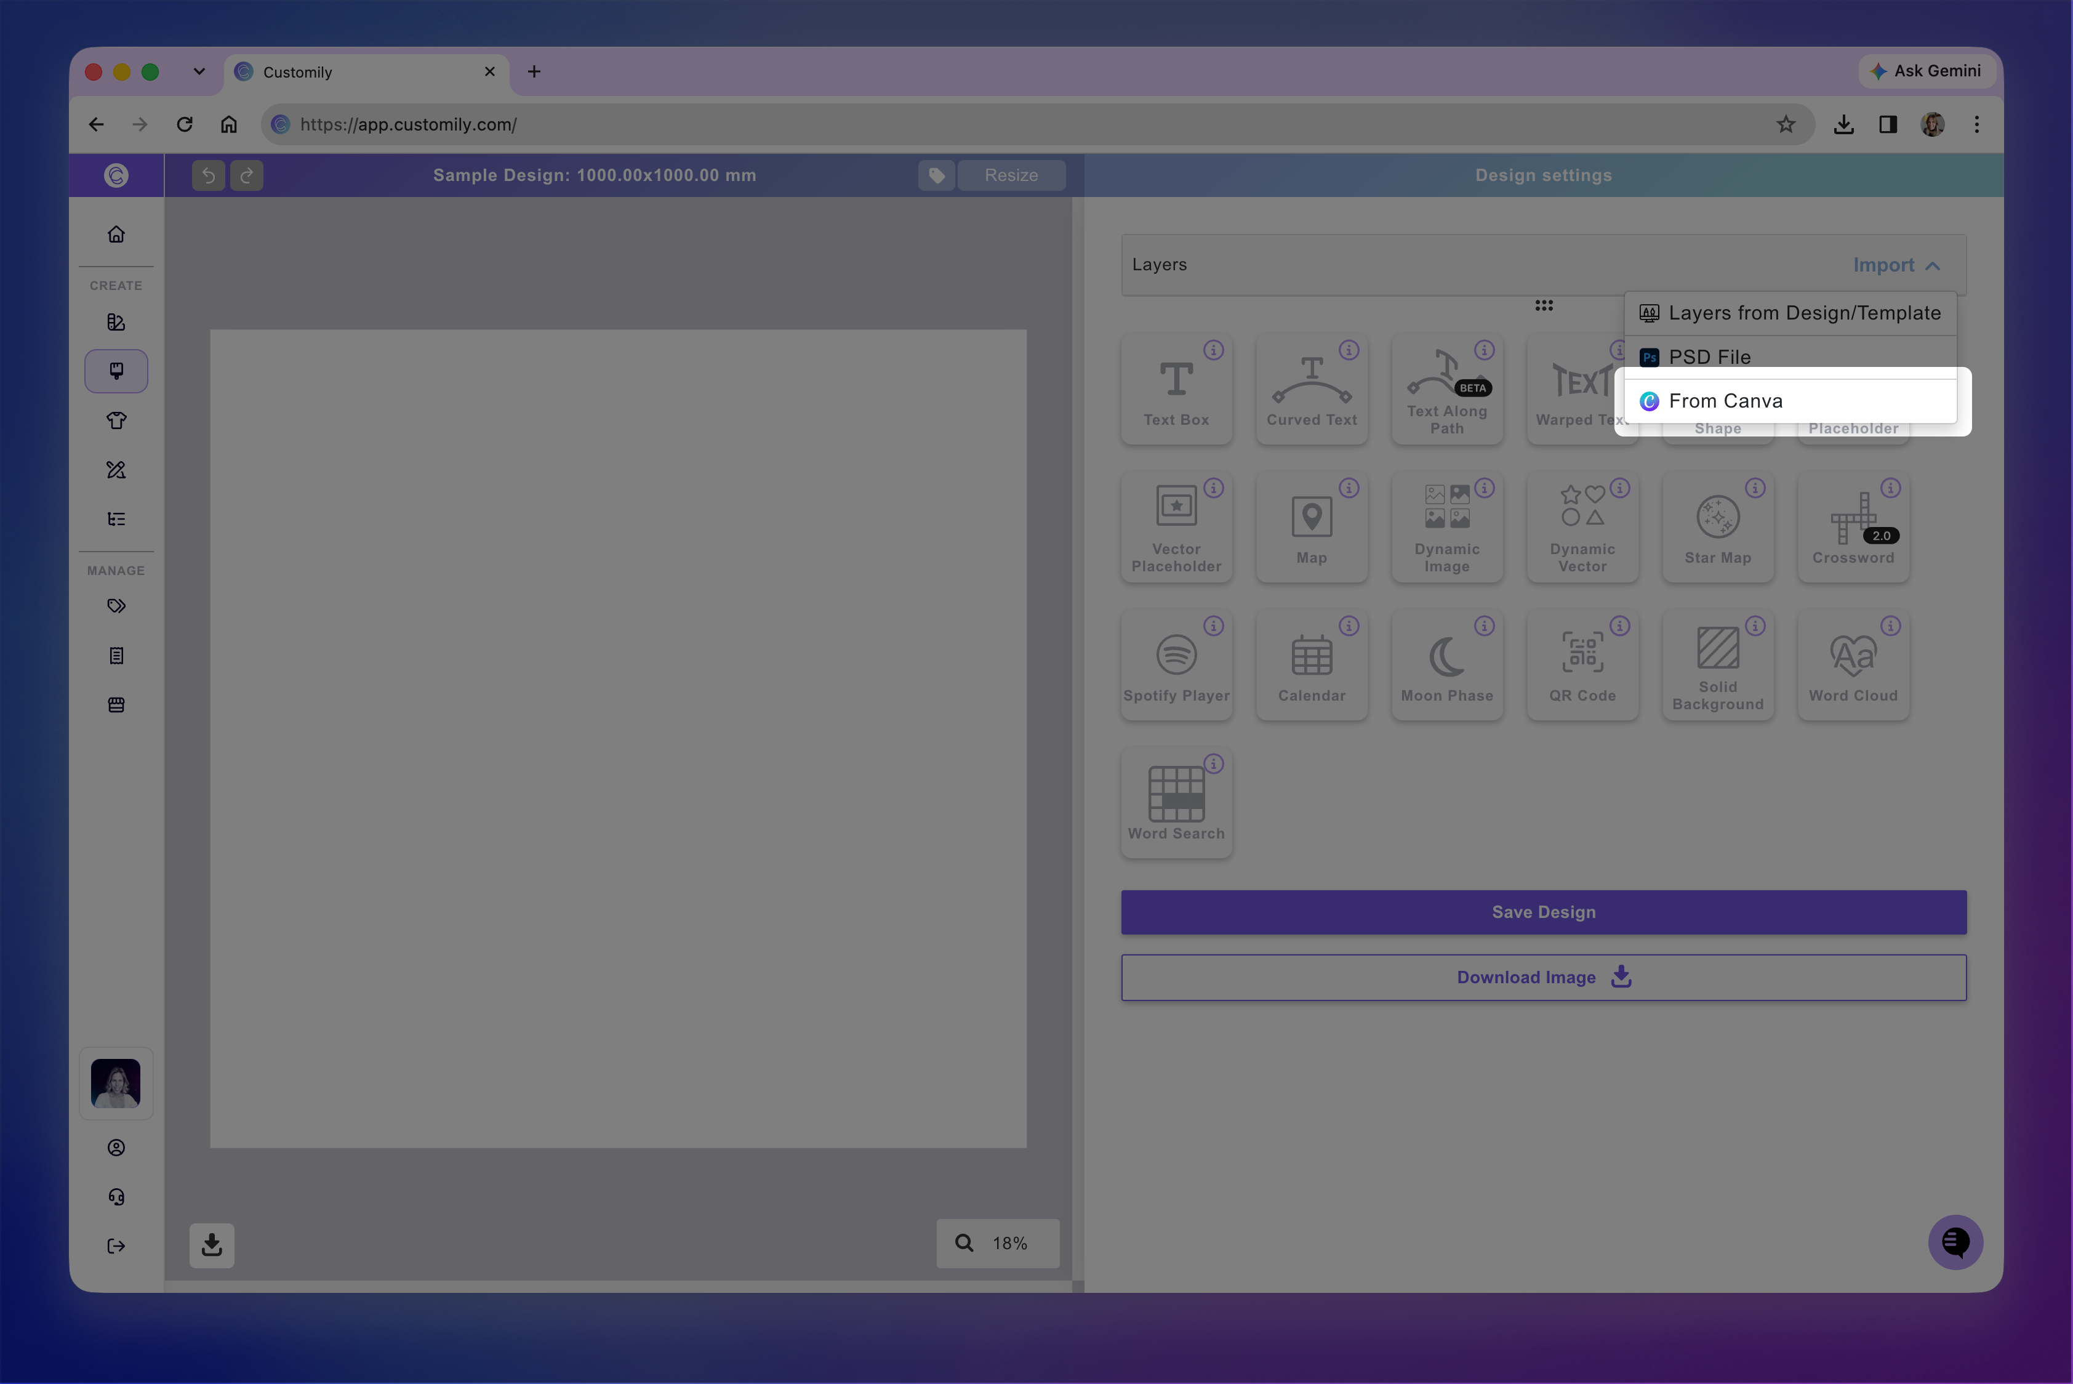Open the chat support bubble
Viewport: 2073px width, 1384px height.
[1955, 1242]
